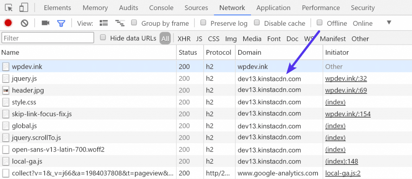Click the file icon beside local-ga.js
Viewport: 412px width, 179px height.
(x=6, y=161)
